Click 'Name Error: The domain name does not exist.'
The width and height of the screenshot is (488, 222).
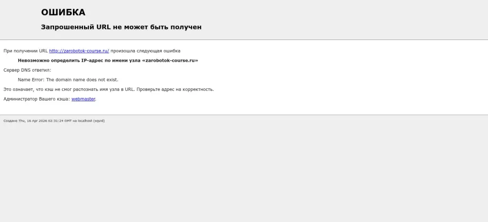(x=68, y=80)
